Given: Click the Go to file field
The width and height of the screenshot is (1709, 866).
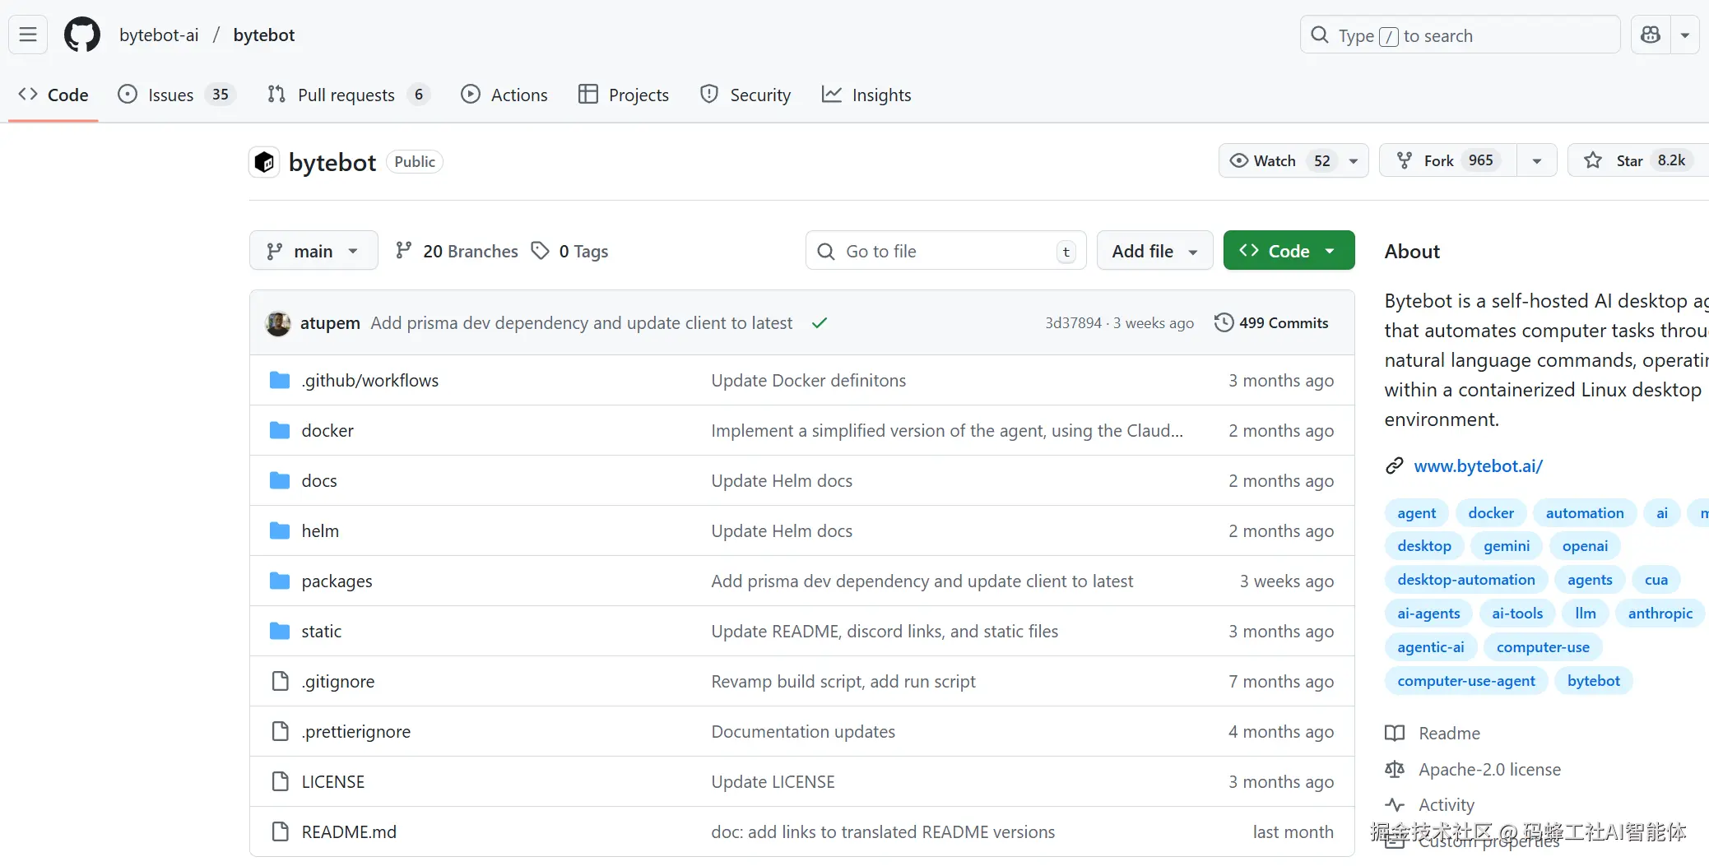Looking at the screenshot, I should coord(945,251).
